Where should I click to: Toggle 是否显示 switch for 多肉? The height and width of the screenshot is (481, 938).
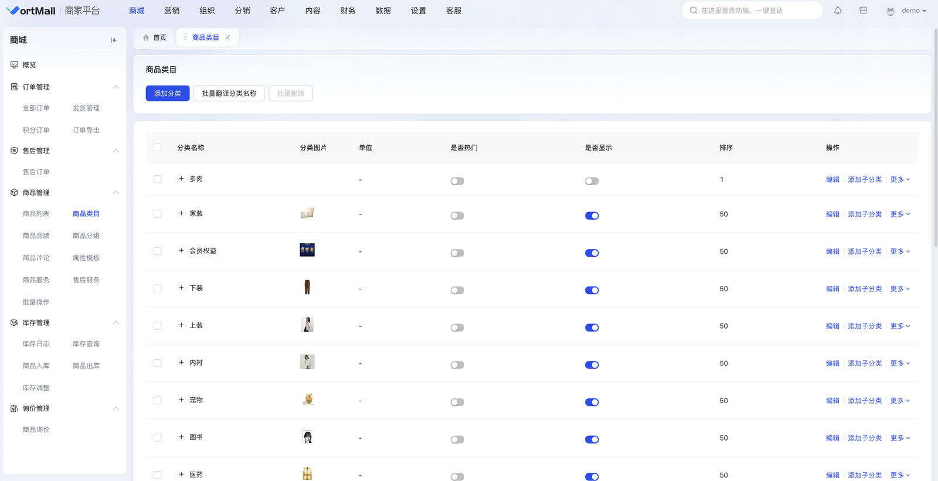pyautogui.click(x=592, y=181)
